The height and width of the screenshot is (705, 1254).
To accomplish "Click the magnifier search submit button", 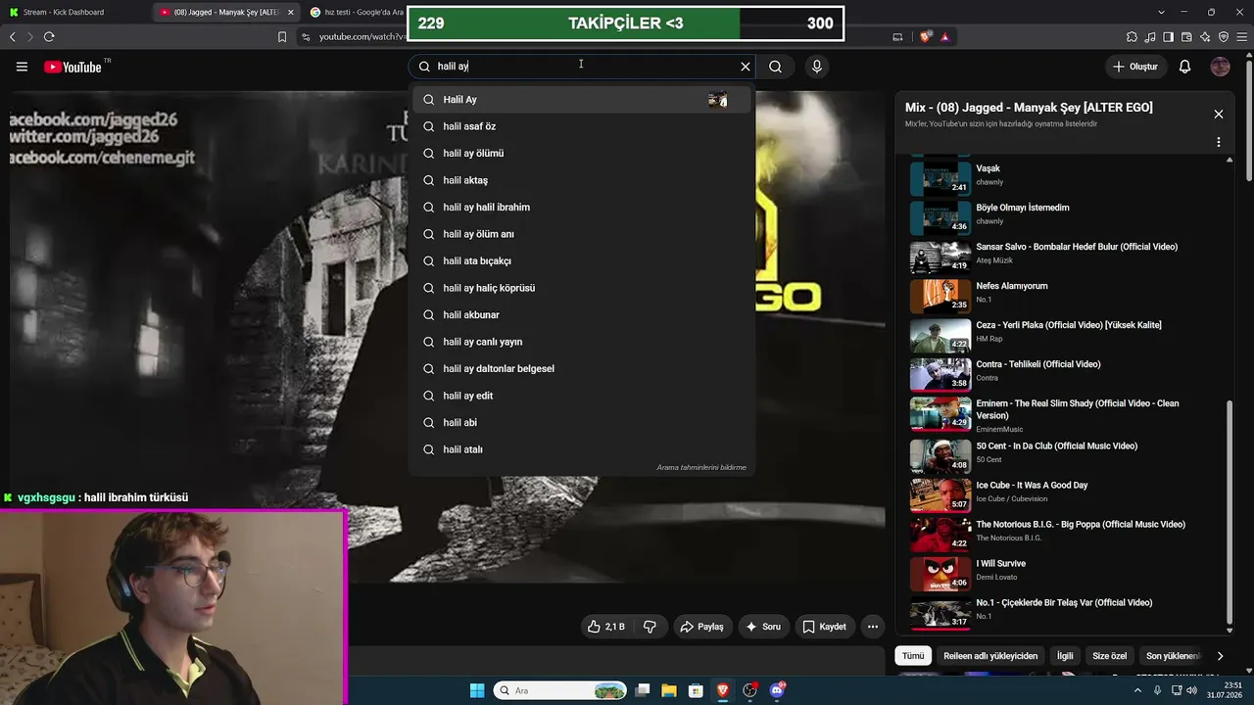I will pyautogui.click(x=775, y=67).
